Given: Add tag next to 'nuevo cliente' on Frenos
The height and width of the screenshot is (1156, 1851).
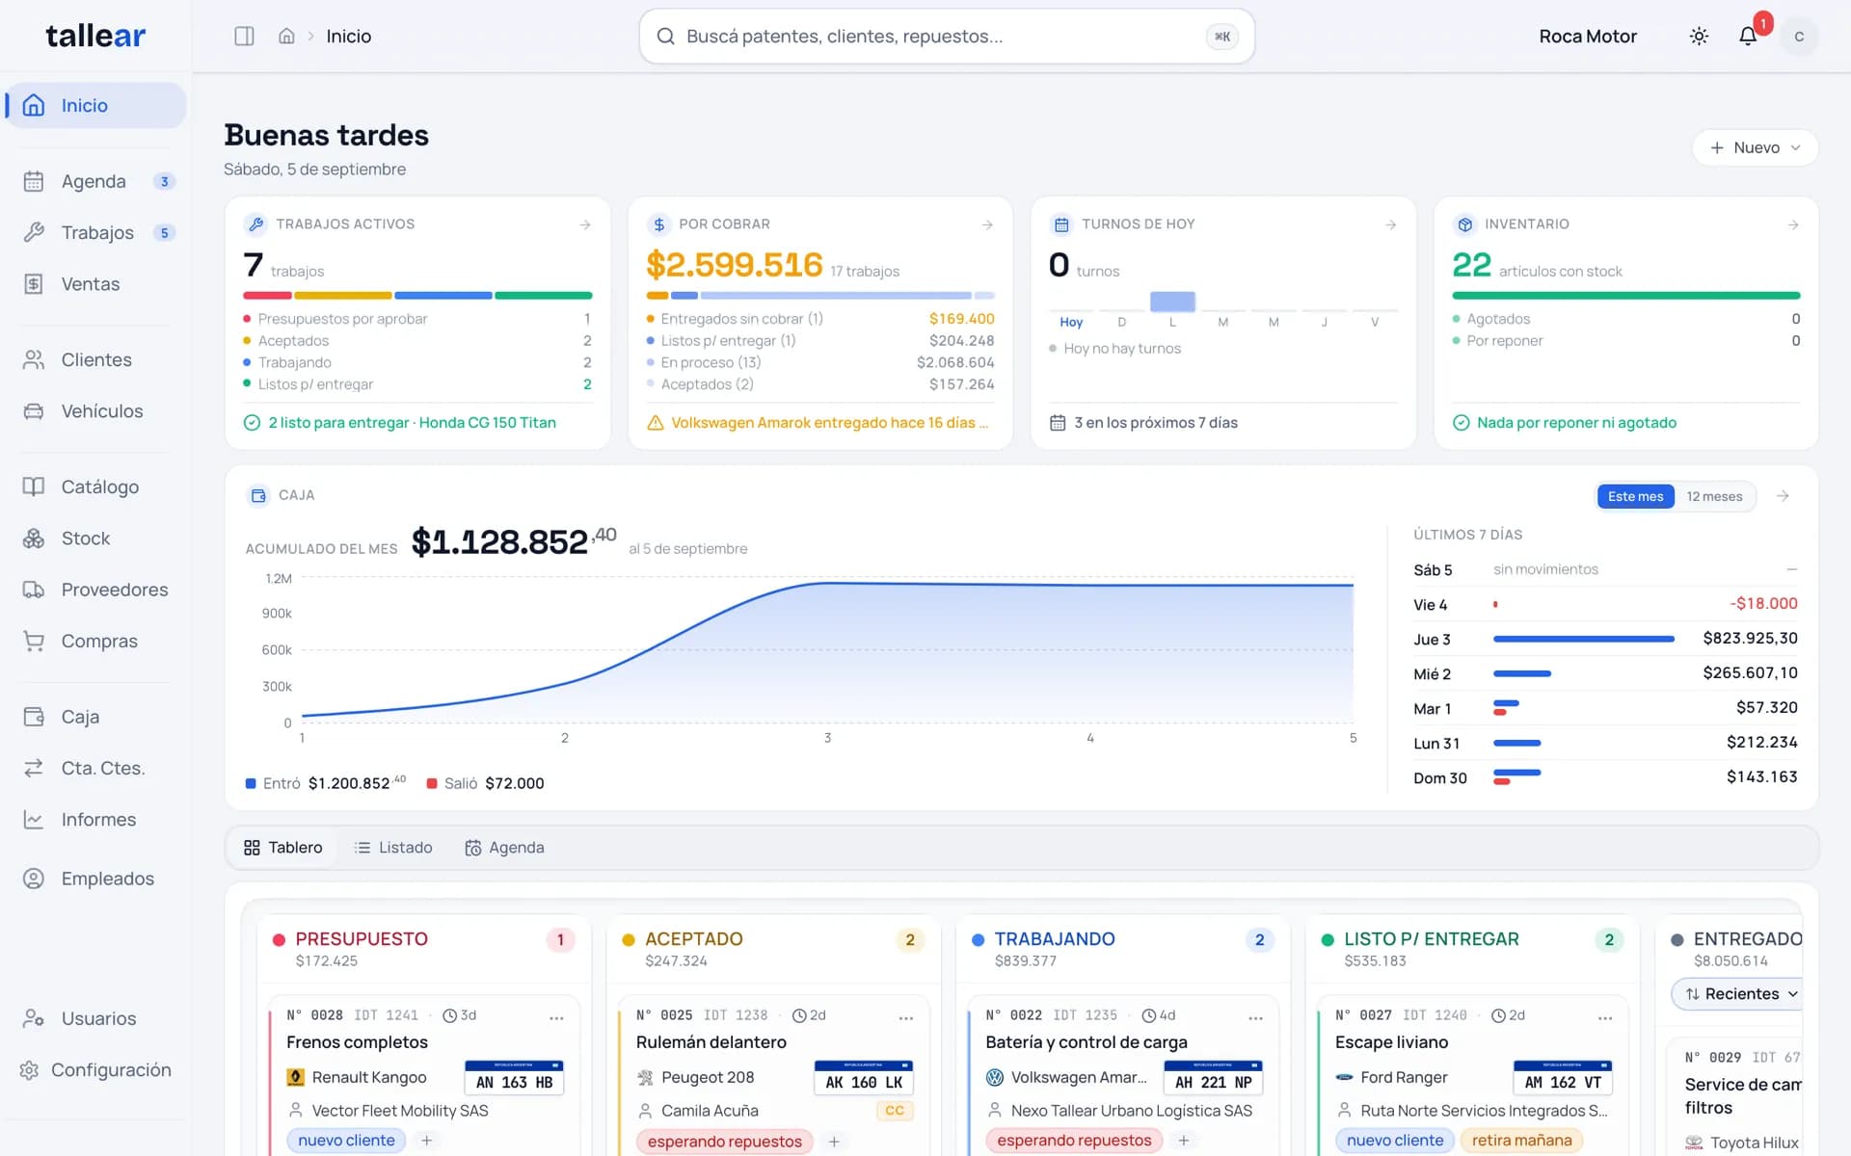Looking at the screenshot, I should [426, 1141].
